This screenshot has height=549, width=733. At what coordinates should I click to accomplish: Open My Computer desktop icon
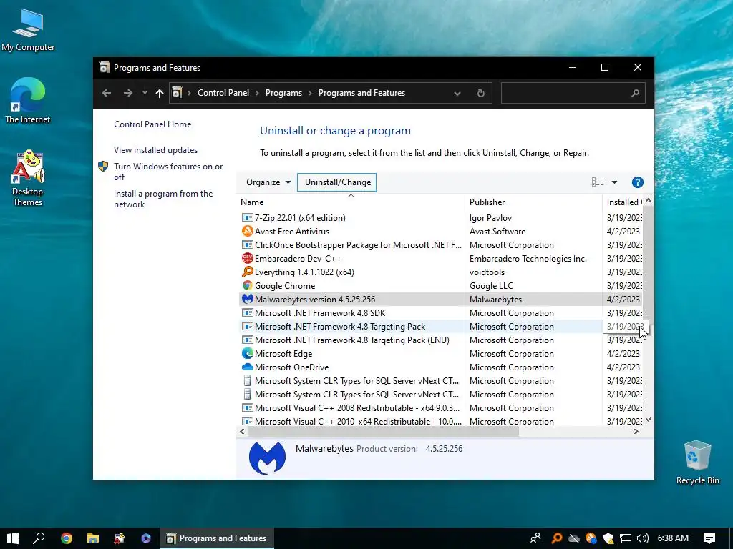pyautogui.click(x=28, y=30)
